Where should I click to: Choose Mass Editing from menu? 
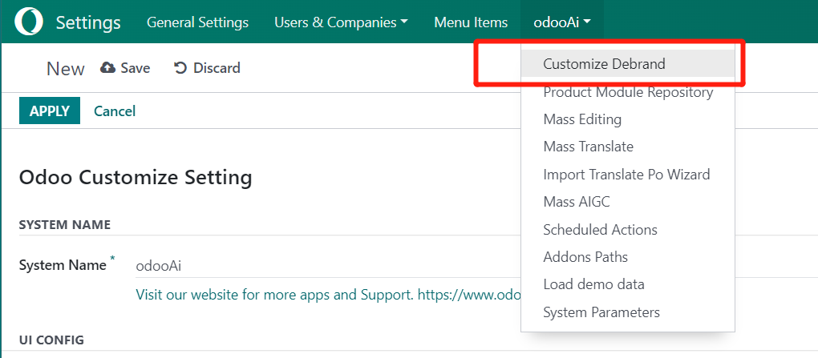click(582, 119)
